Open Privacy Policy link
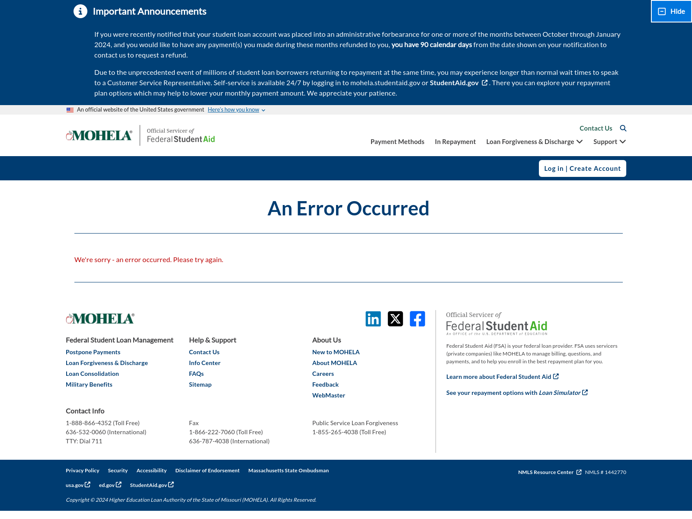Screen dimensions: 692x519 click(83, 471)
